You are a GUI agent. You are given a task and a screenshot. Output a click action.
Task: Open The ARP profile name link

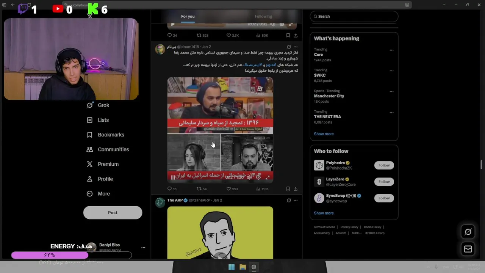(x=175, y=200)
